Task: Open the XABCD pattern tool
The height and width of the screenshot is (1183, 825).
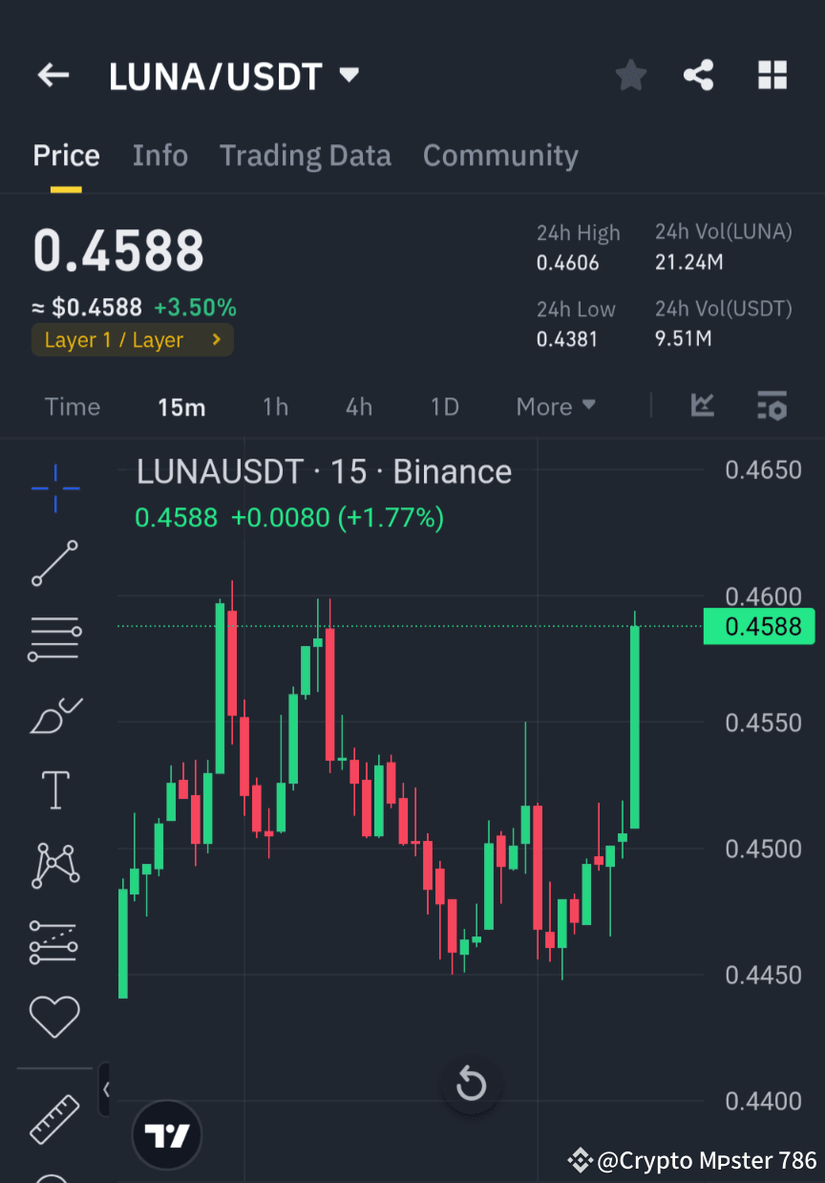Action: click(x=54, y=865)
